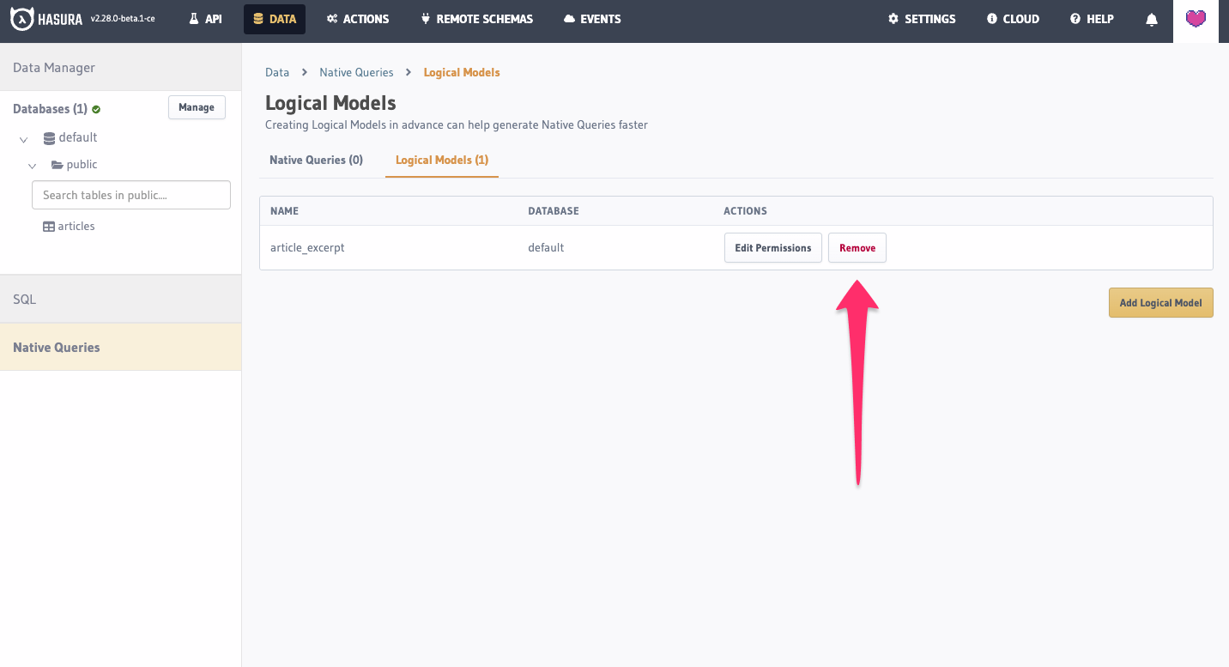
Task: Click the Manage databases button
Action: [197, 107]
